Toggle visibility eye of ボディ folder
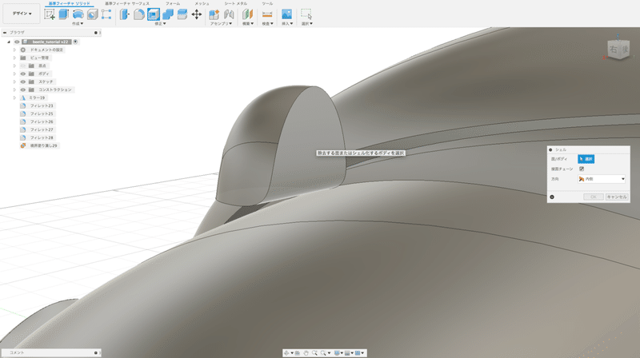Image resolution: width=640 pixels, height=358 pixels. coord(23,74)
